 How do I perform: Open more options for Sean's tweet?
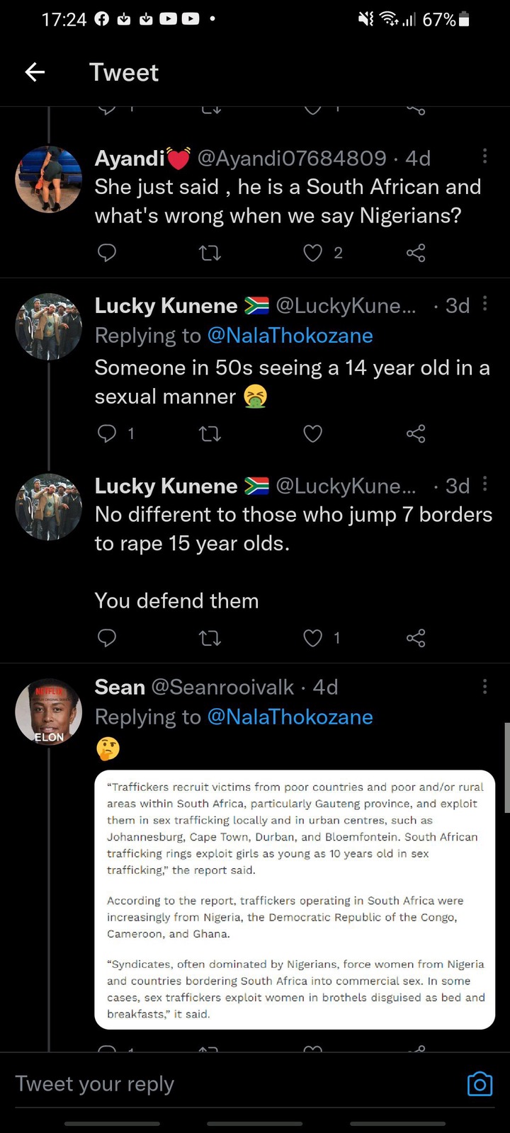click(484, 685)
